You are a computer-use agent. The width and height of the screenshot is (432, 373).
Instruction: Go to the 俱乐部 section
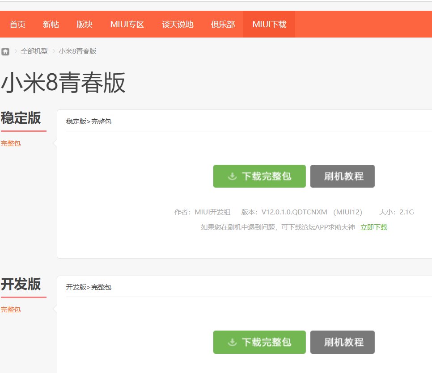coord(222,25)
